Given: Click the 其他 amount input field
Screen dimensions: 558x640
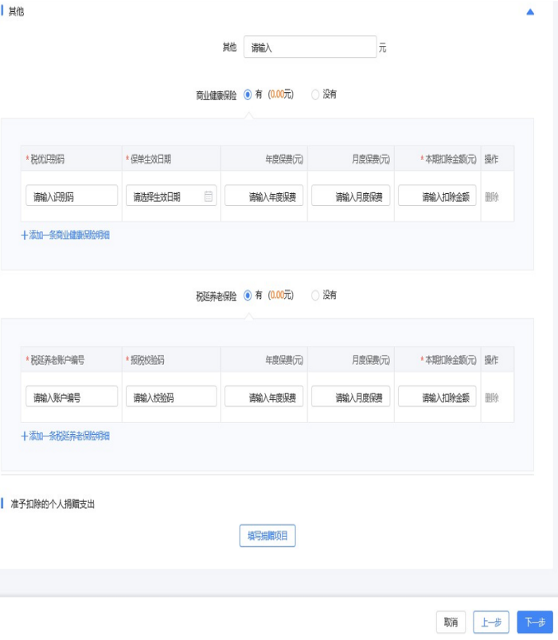Looking at the screenshot, I should point(309,48).
